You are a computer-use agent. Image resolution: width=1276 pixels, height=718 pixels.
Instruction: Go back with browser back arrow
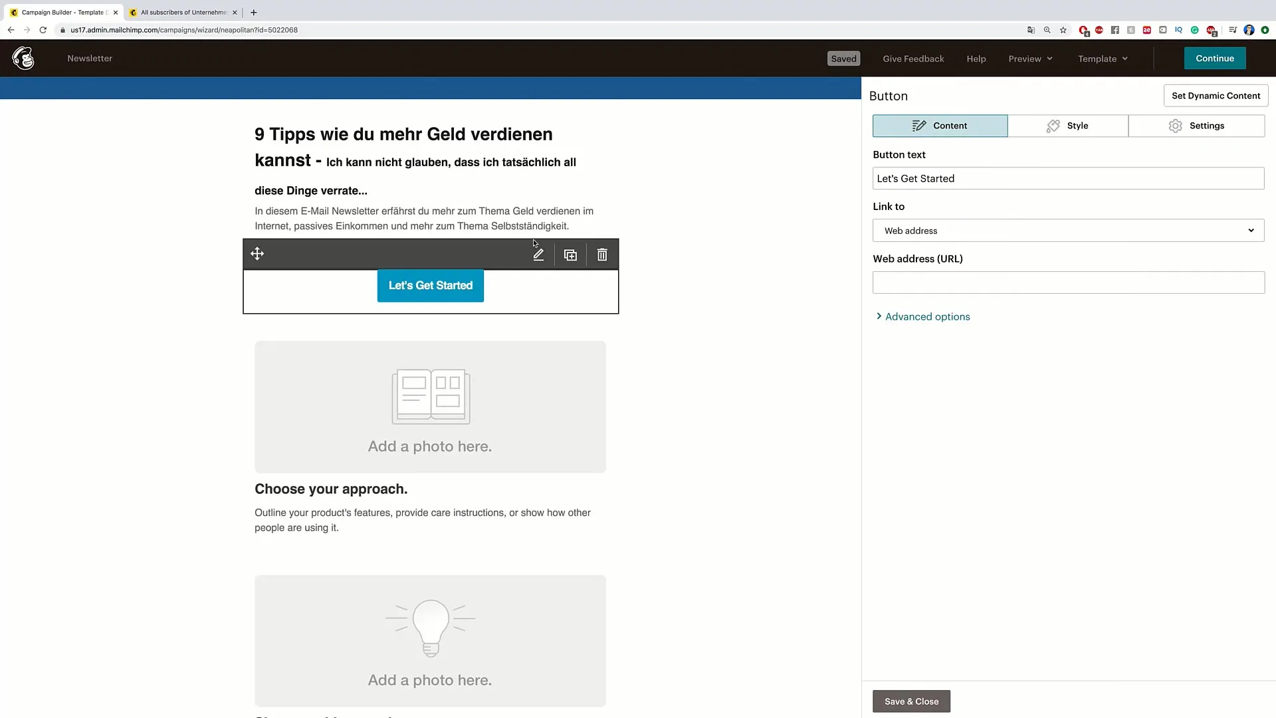[x=11, y=30]
